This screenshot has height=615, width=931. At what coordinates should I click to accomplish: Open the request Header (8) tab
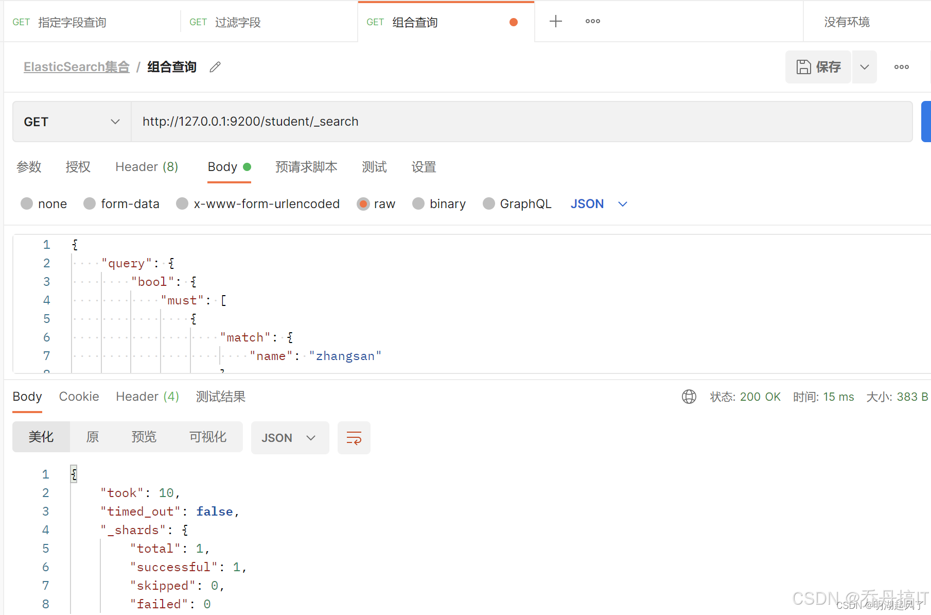point(147,167)
